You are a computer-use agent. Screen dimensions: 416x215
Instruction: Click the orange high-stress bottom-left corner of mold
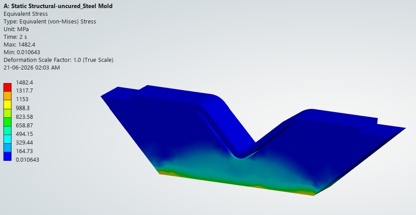tap(167, 173)
